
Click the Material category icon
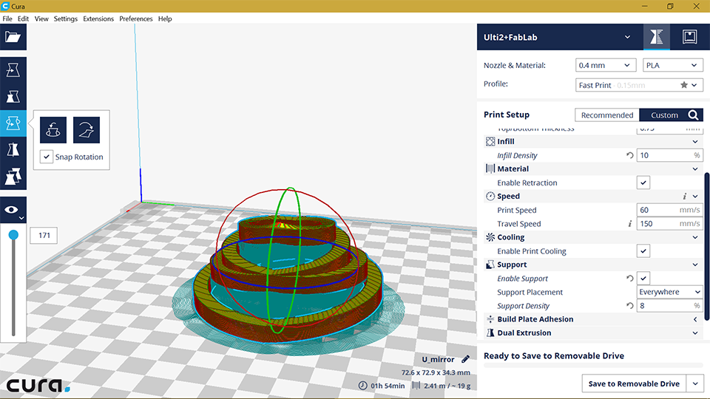pos(490,168)
